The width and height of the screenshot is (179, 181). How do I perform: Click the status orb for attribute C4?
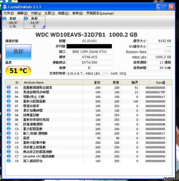[x=9, y=143]
